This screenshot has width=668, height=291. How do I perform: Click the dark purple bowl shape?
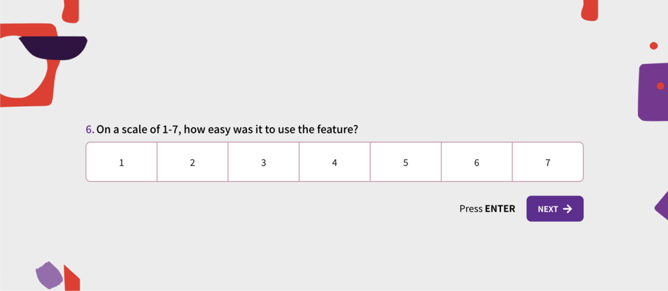pyautogui.click(x=53, y=48)
